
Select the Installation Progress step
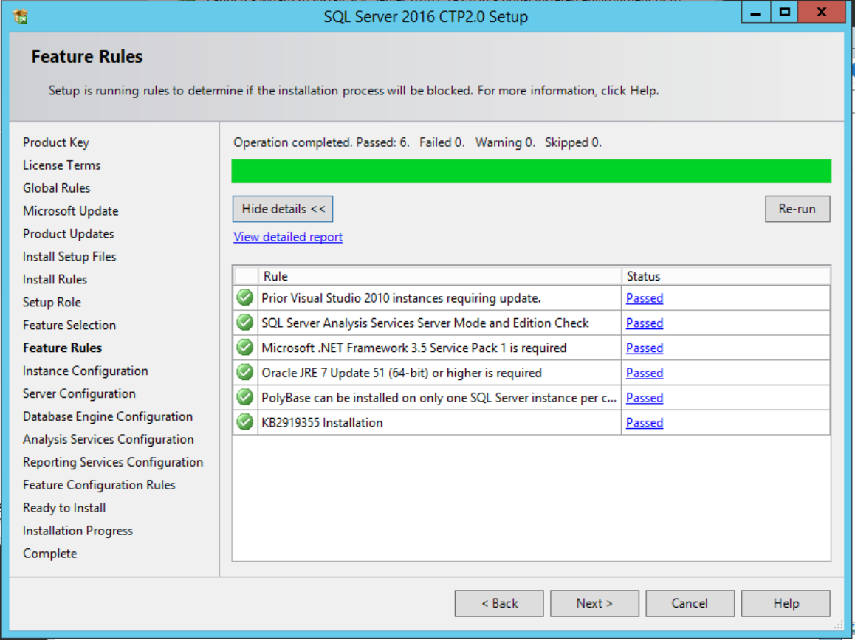click(78, 531)
